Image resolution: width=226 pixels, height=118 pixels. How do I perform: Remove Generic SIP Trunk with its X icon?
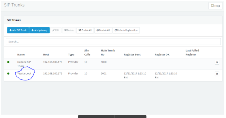[217, 62]
